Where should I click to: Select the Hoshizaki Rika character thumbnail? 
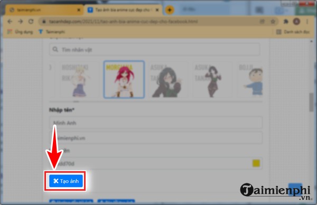click(x=79, y=80)
